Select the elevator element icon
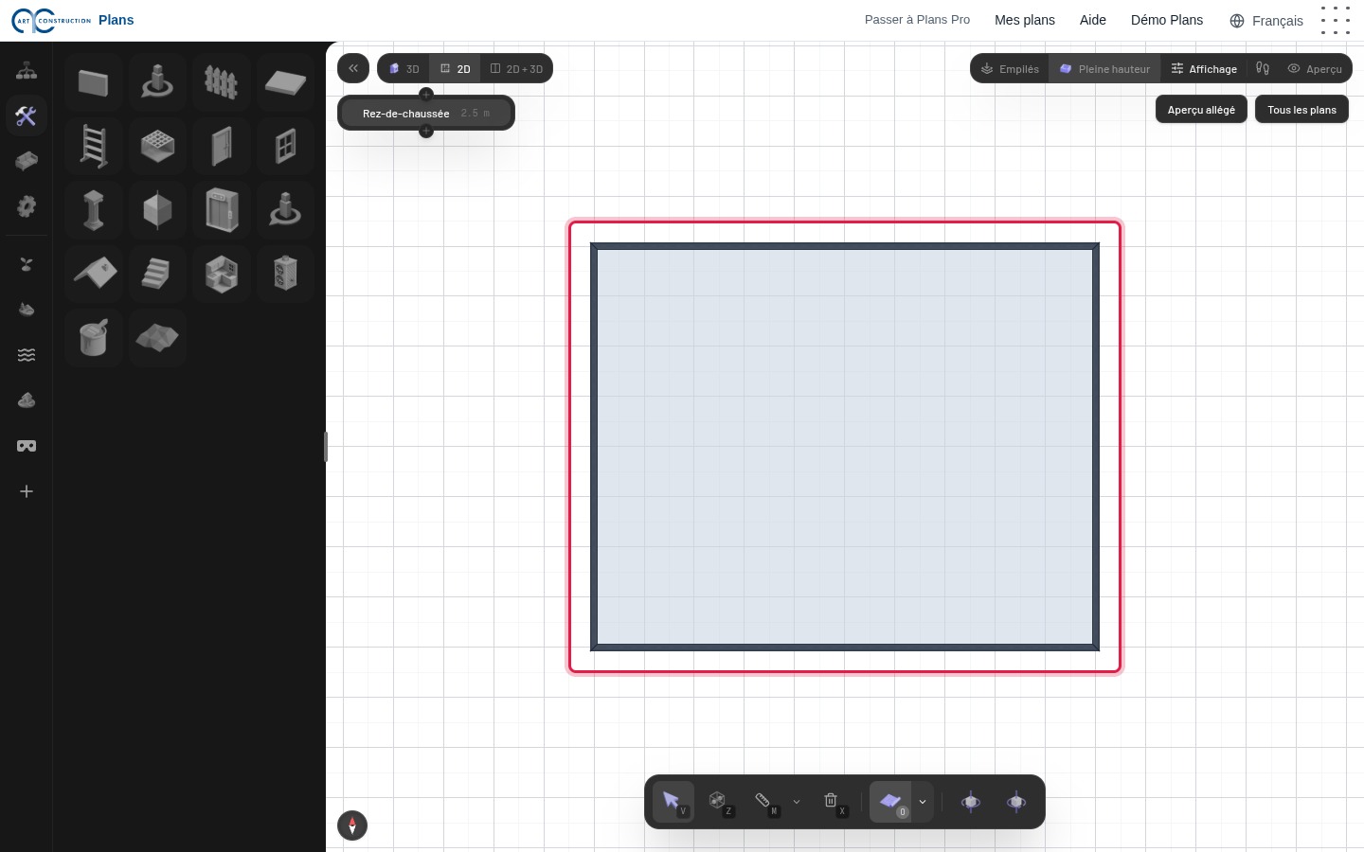This screenshot has width=1364, height=852. [x=221, y=210]
